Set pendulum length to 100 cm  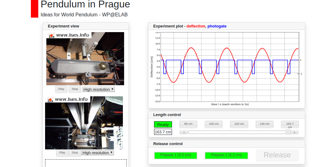point(214,124)
